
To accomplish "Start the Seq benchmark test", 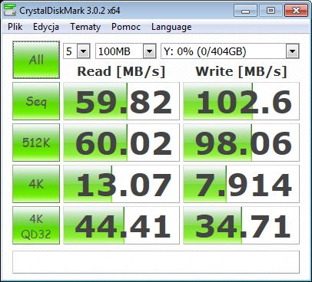I will click(x=36, y=101).
